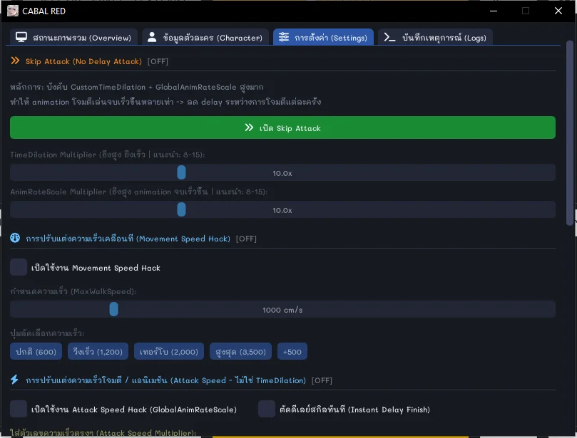Click the lightning bolt icon beside Attack Speed heading
This screenshot has width=577, height=438.
[x=15, y=379]
